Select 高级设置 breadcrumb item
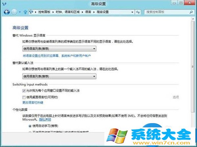This screenshot has height=147, width=197. tap(102, 12)
